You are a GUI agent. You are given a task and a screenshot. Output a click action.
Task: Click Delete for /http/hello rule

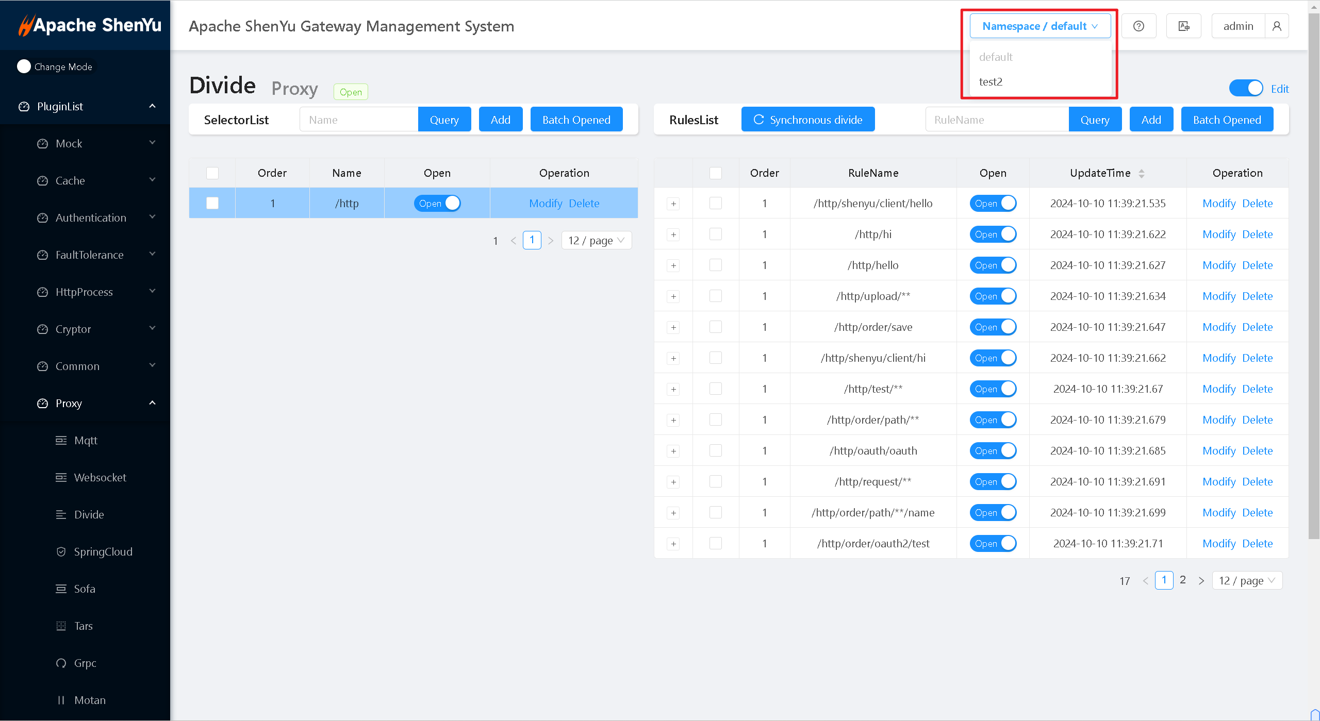(1257, 265)
